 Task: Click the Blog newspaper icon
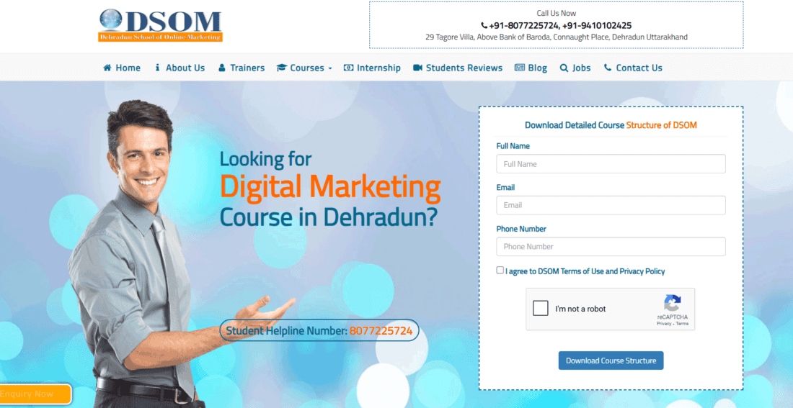coord(519,68)
